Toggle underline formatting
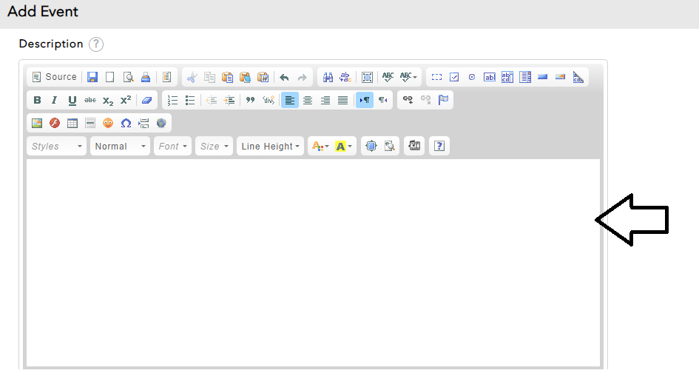The width and height of the screenshot is (699, 379). tap(72, 100)
